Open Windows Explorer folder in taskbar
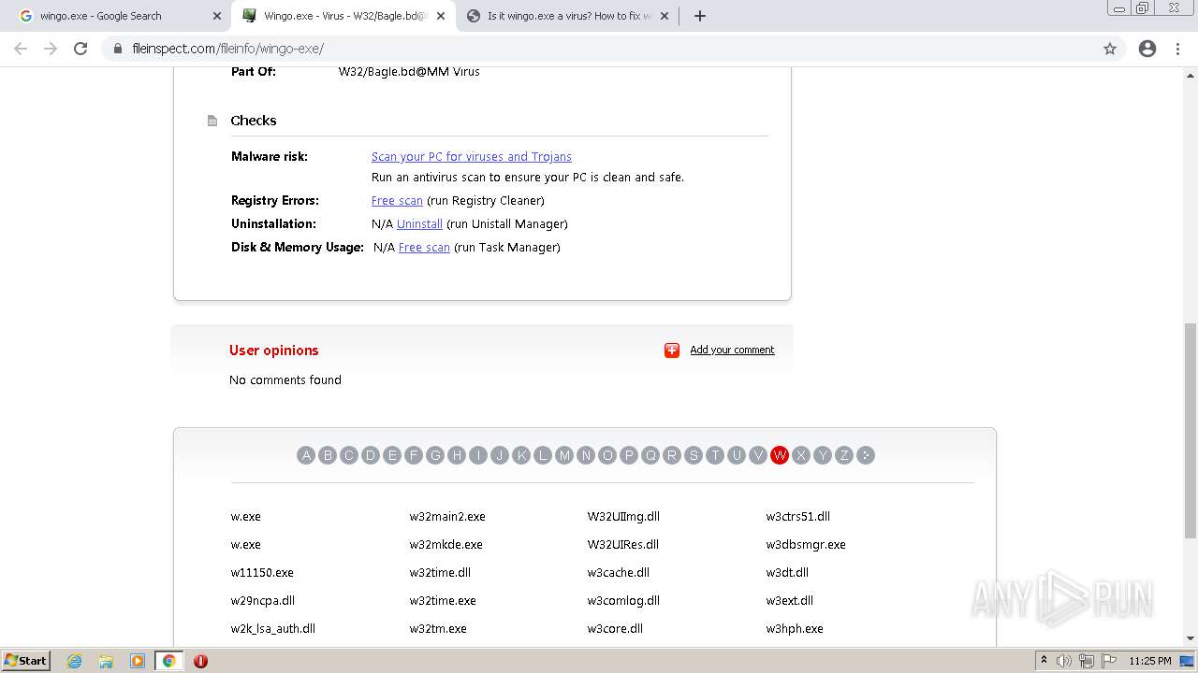The width and height of the screenshot is (1198, 673). [x=106, y=661]
